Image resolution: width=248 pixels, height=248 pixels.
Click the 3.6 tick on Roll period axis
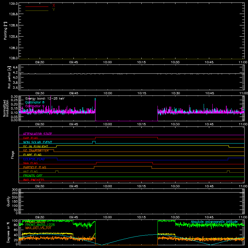tap(15, 88)
